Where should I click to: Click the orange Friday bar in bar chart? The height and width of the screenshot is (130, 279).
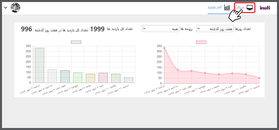pyautogui.click(x=90, y=78)
